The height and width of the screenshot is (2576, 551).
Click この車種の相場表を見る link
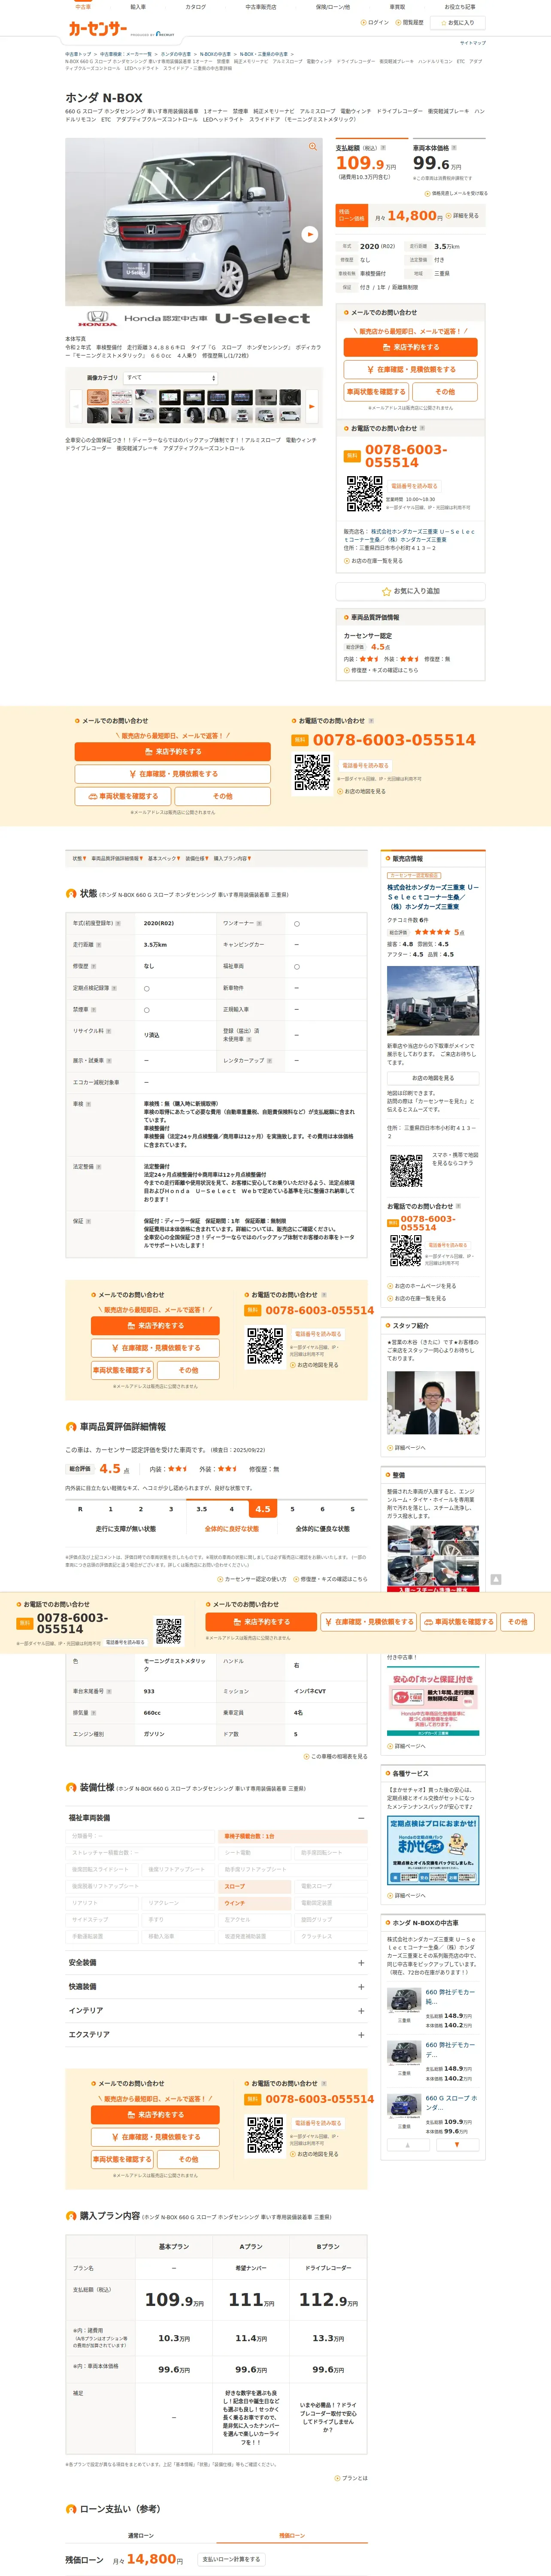[336, 1756]
